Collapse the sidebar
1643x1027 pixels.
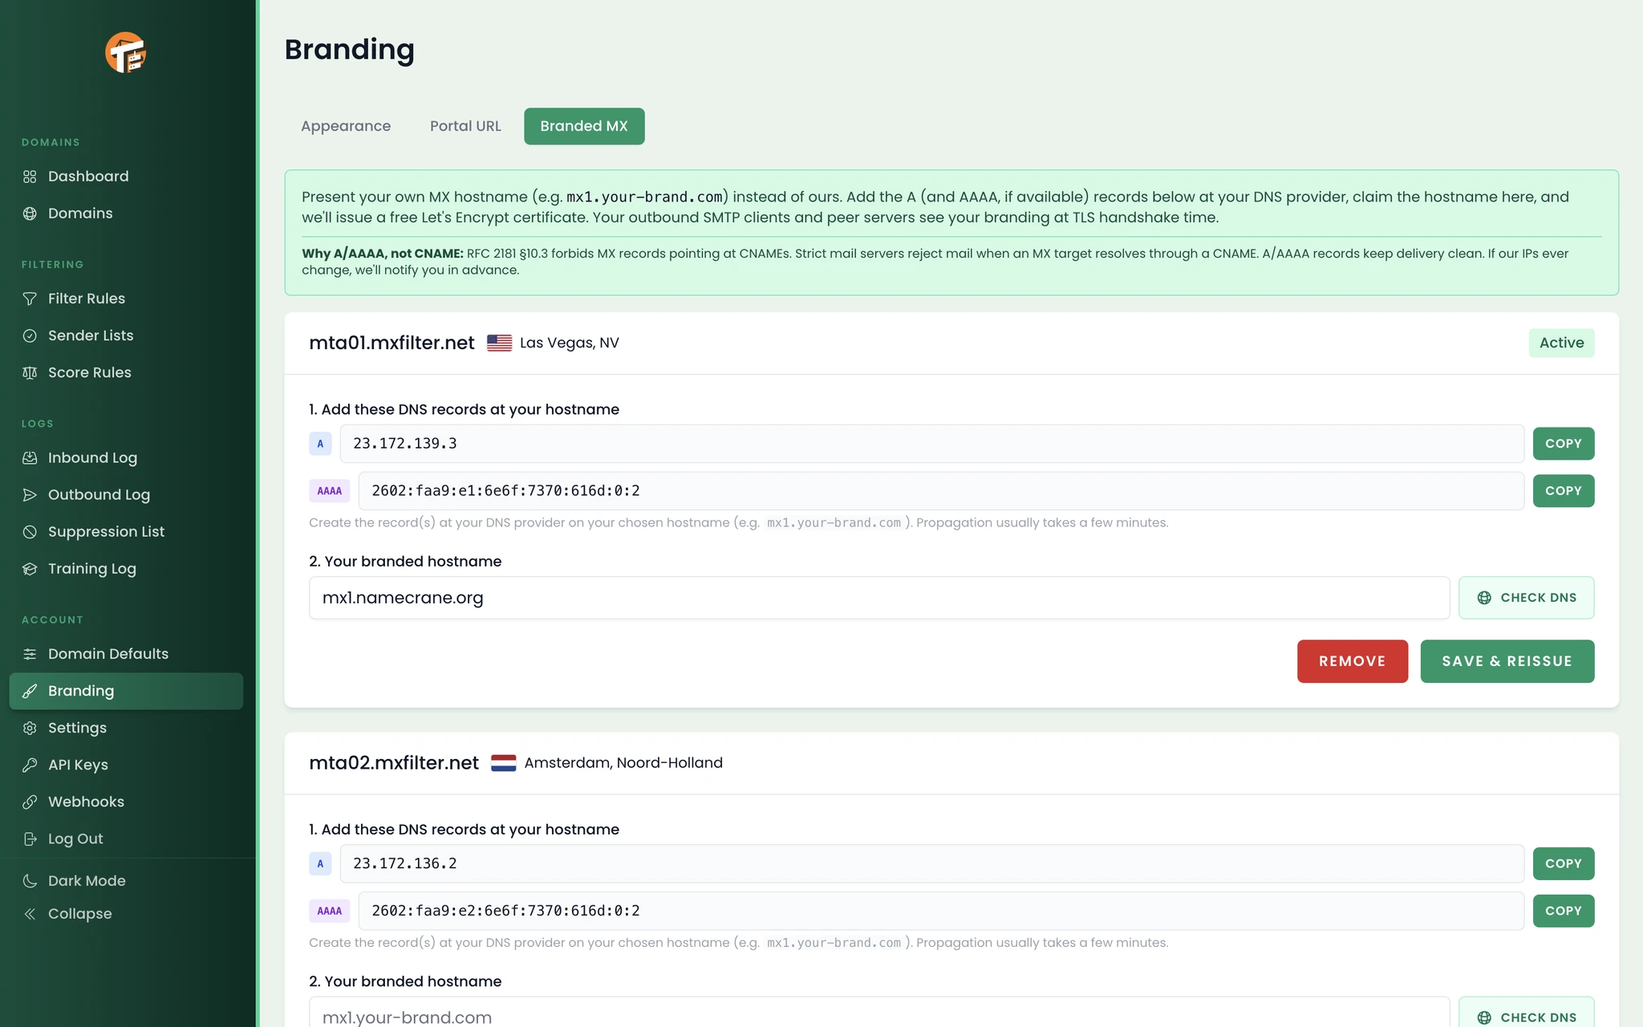point(67,913)
